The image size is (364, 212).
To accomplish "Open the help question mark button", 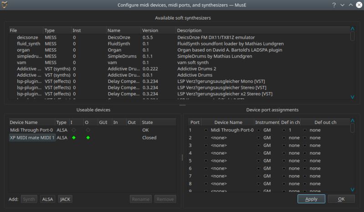I will 334,5.
